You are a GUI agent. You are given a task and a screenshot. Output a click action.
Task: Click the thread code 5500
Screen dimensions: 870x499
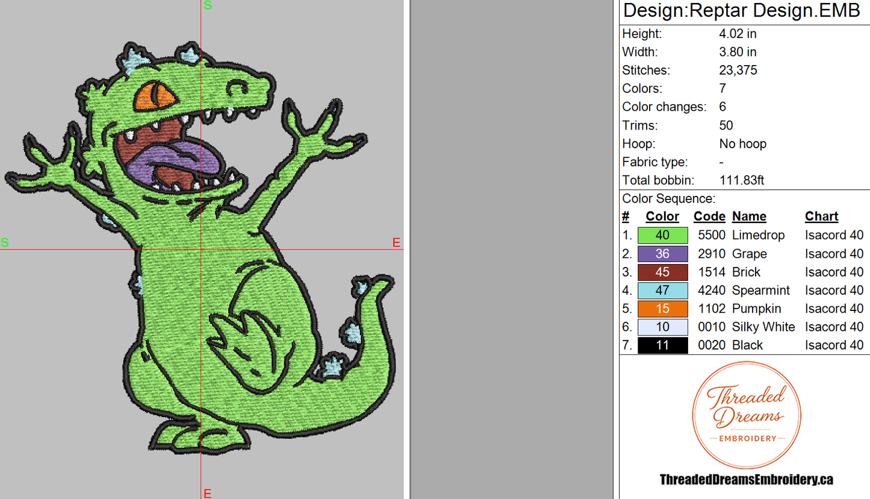click(712, 236)
